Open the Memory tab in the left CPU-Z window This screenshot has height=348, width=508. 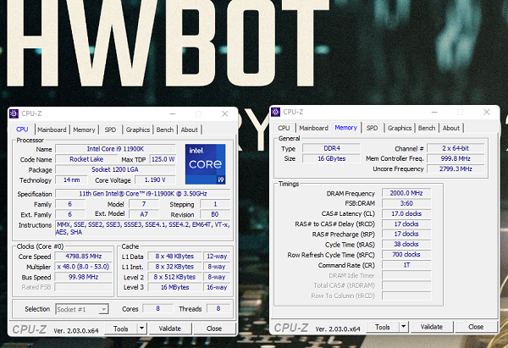tap(84, 130)
